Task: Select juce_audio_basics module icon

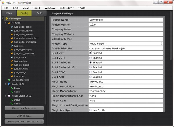Action: tap(12, 27)
